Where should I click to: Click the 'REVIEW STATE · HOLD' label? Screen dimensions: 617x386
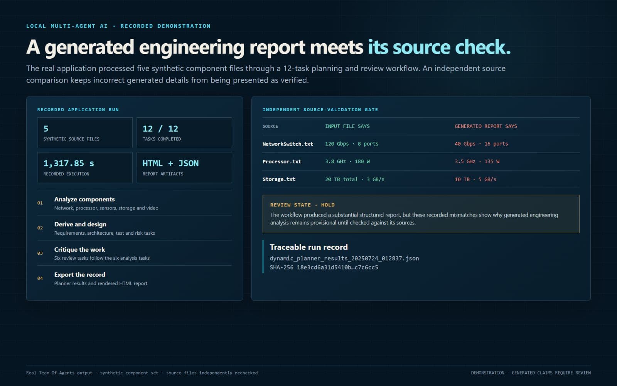click(x=302, y=205)
